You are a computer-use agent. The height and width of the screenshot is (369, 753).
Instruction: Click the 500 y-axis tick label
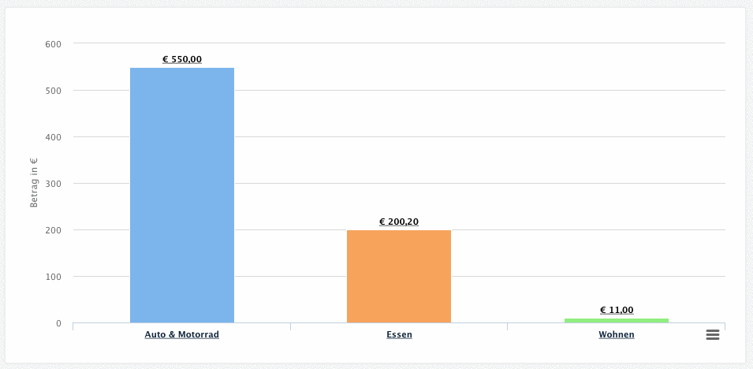[x=53, y=91]
